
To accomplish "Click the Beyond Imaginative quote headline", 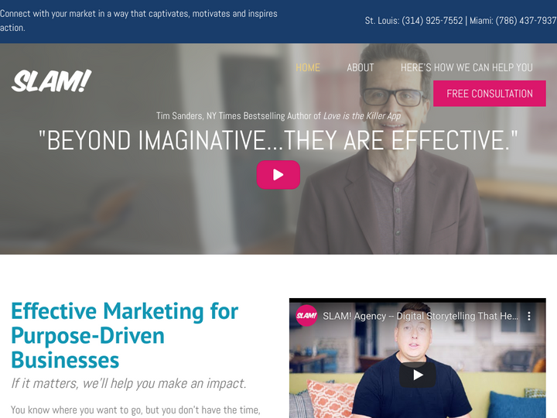I will click(x=278, y=140).
